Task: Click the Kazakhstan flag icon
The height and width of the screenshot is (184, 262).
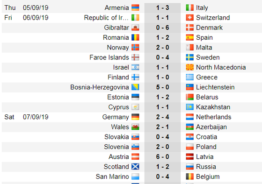Action: click(x=189, y=107)
